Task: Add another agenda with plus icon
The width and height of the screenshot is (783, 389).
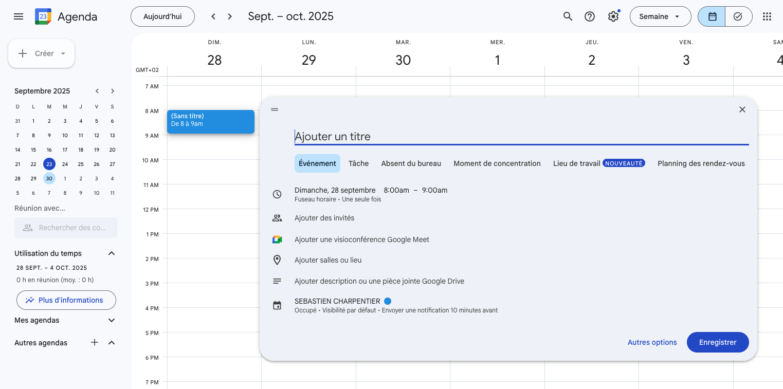Action: [95, 343]
